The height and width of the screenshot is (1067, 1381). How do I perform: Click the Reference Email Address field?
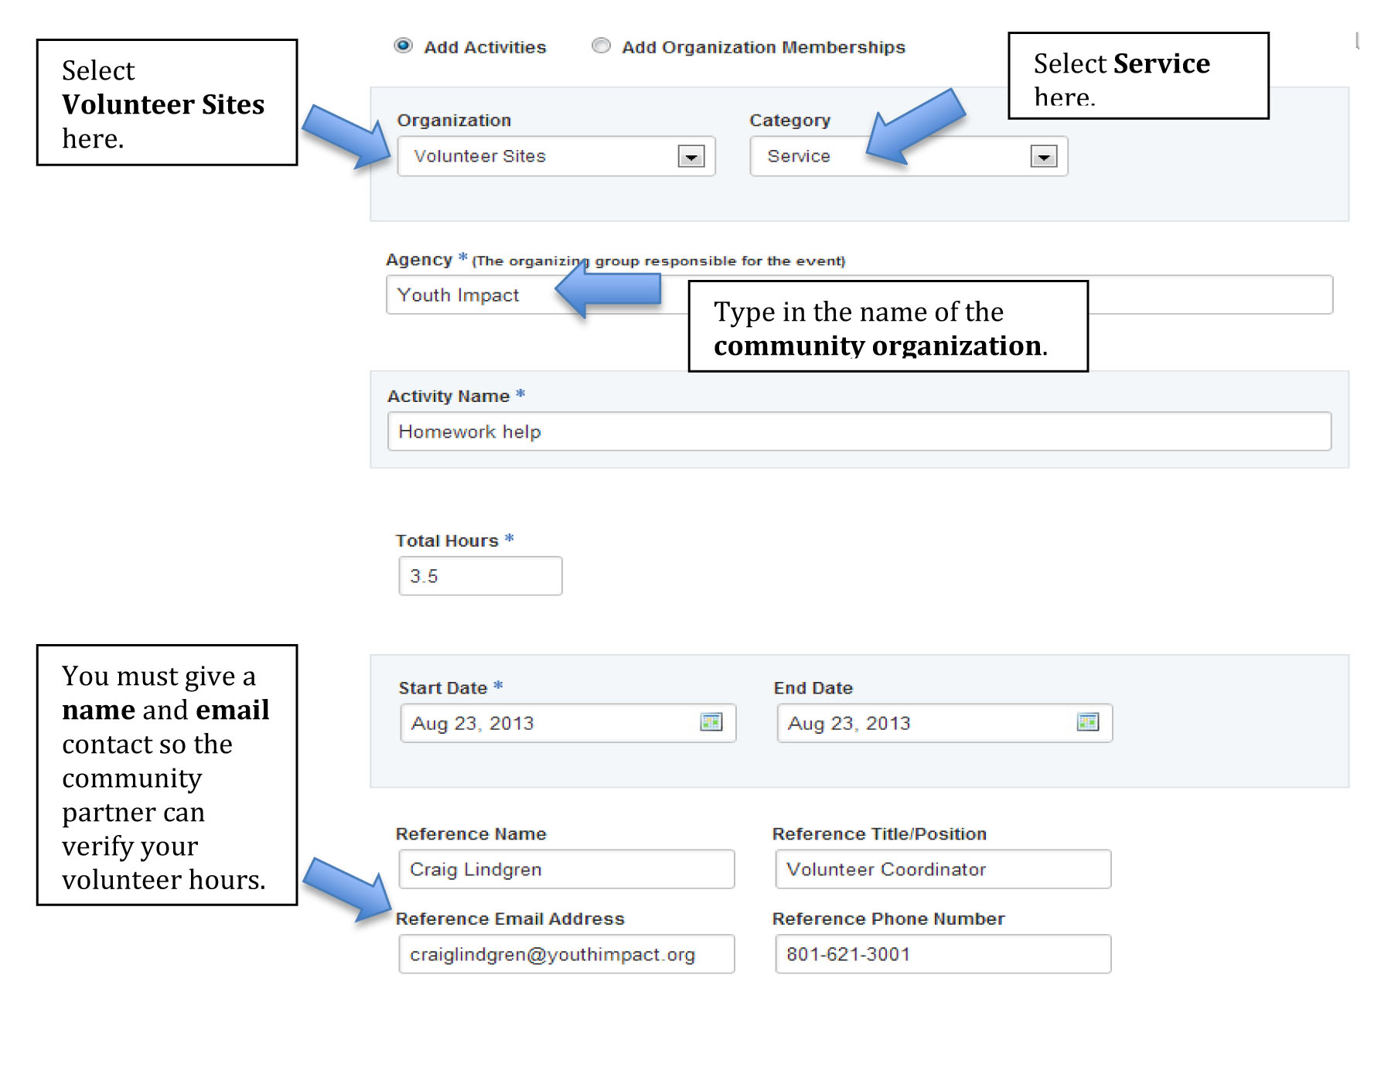tap(566, 955)
